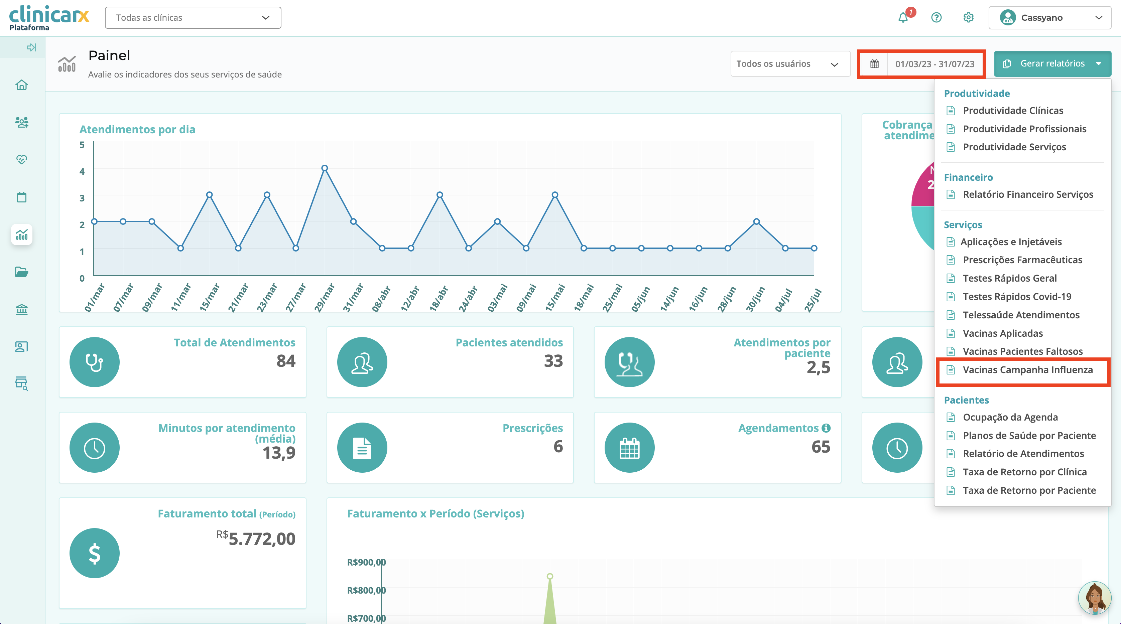Expand Todos os usuários dropdown
The image size is (1121, 624).
point(790,64)
